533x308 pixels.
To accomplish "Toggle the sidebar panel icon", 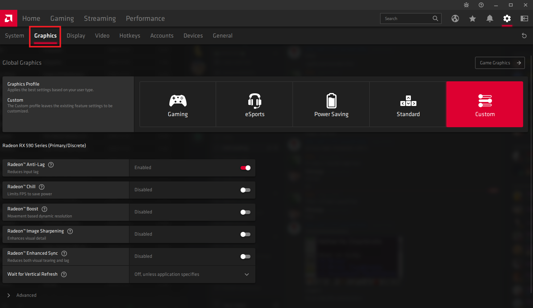I will 524,18.
